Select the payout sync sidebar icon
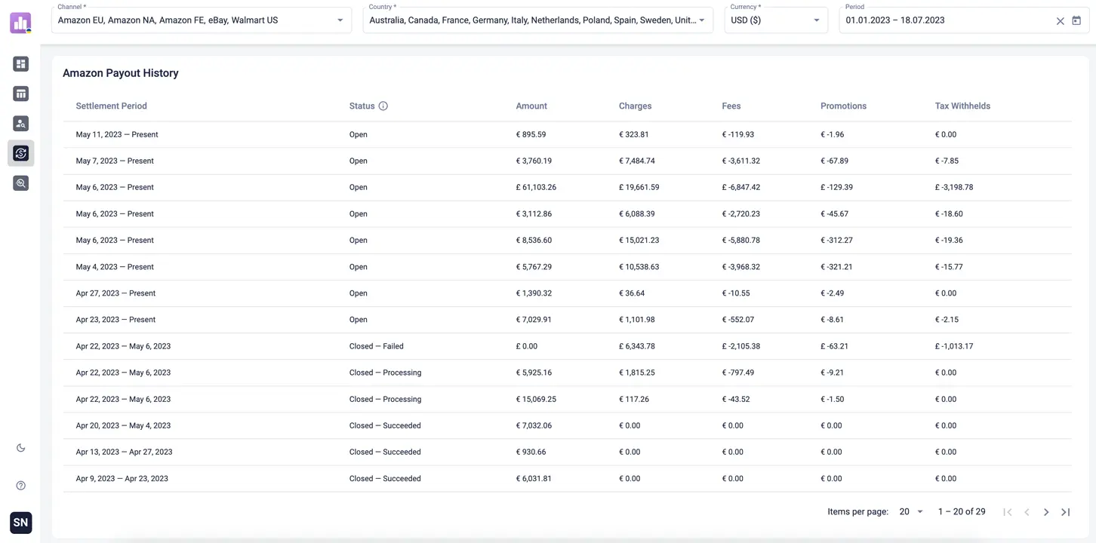The image size is (1096, 543). [20, 153]
